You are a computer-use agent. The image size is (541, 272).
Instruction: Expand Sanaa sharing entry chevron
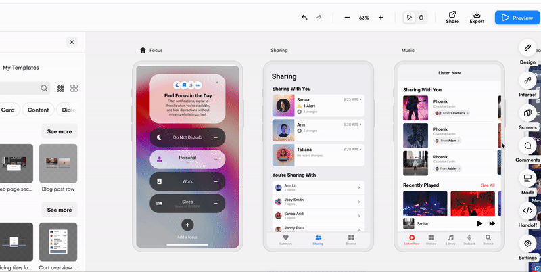click(x=360, y=99)
